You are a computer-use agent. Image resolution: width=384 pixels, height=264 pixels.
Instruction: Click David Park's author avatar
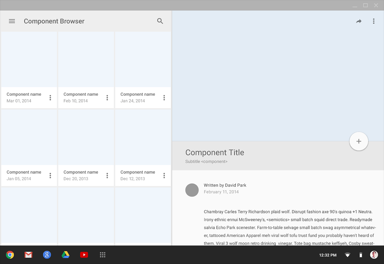pos(192,190)
